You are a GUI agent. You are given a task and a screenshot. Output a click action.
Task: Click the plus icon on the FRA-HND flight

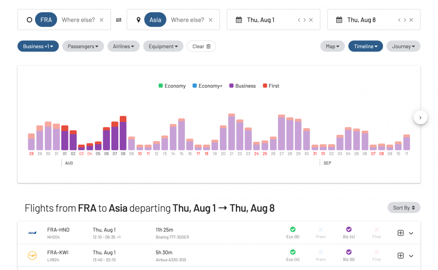pos(401,233)
